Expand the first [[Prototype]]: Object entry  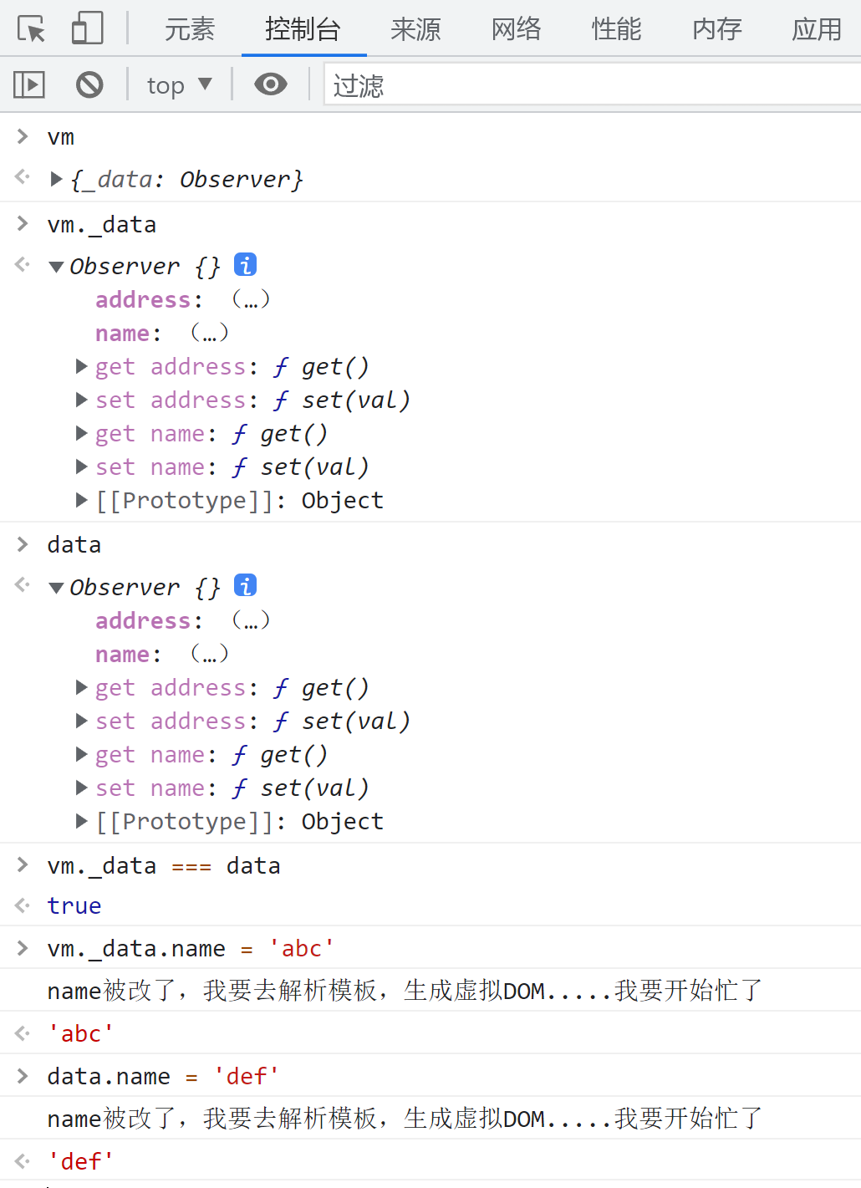[x=81, y=500]
